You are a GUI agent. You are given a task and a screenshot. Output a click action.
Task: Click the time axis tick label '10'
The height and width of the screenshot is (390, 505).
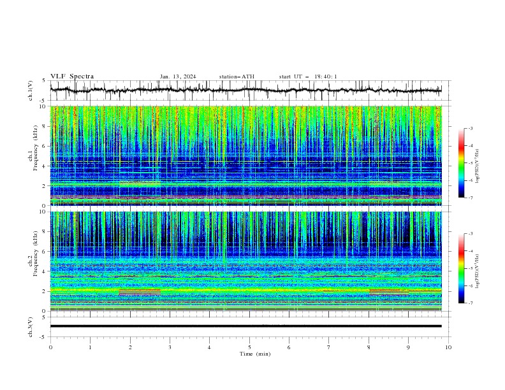coord(448,347)
